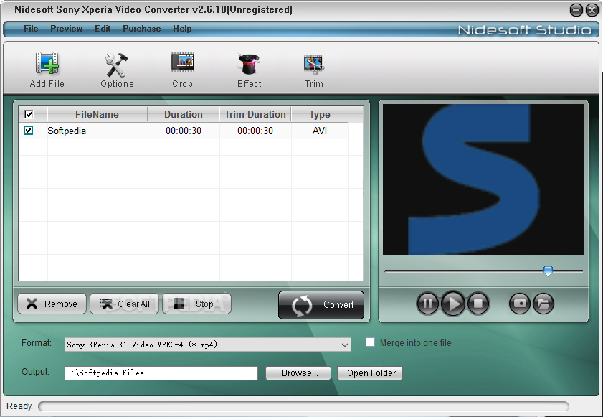Open the Edit menu
The width and height of the screenshot is (603, 417).
[x=103, y=29]
